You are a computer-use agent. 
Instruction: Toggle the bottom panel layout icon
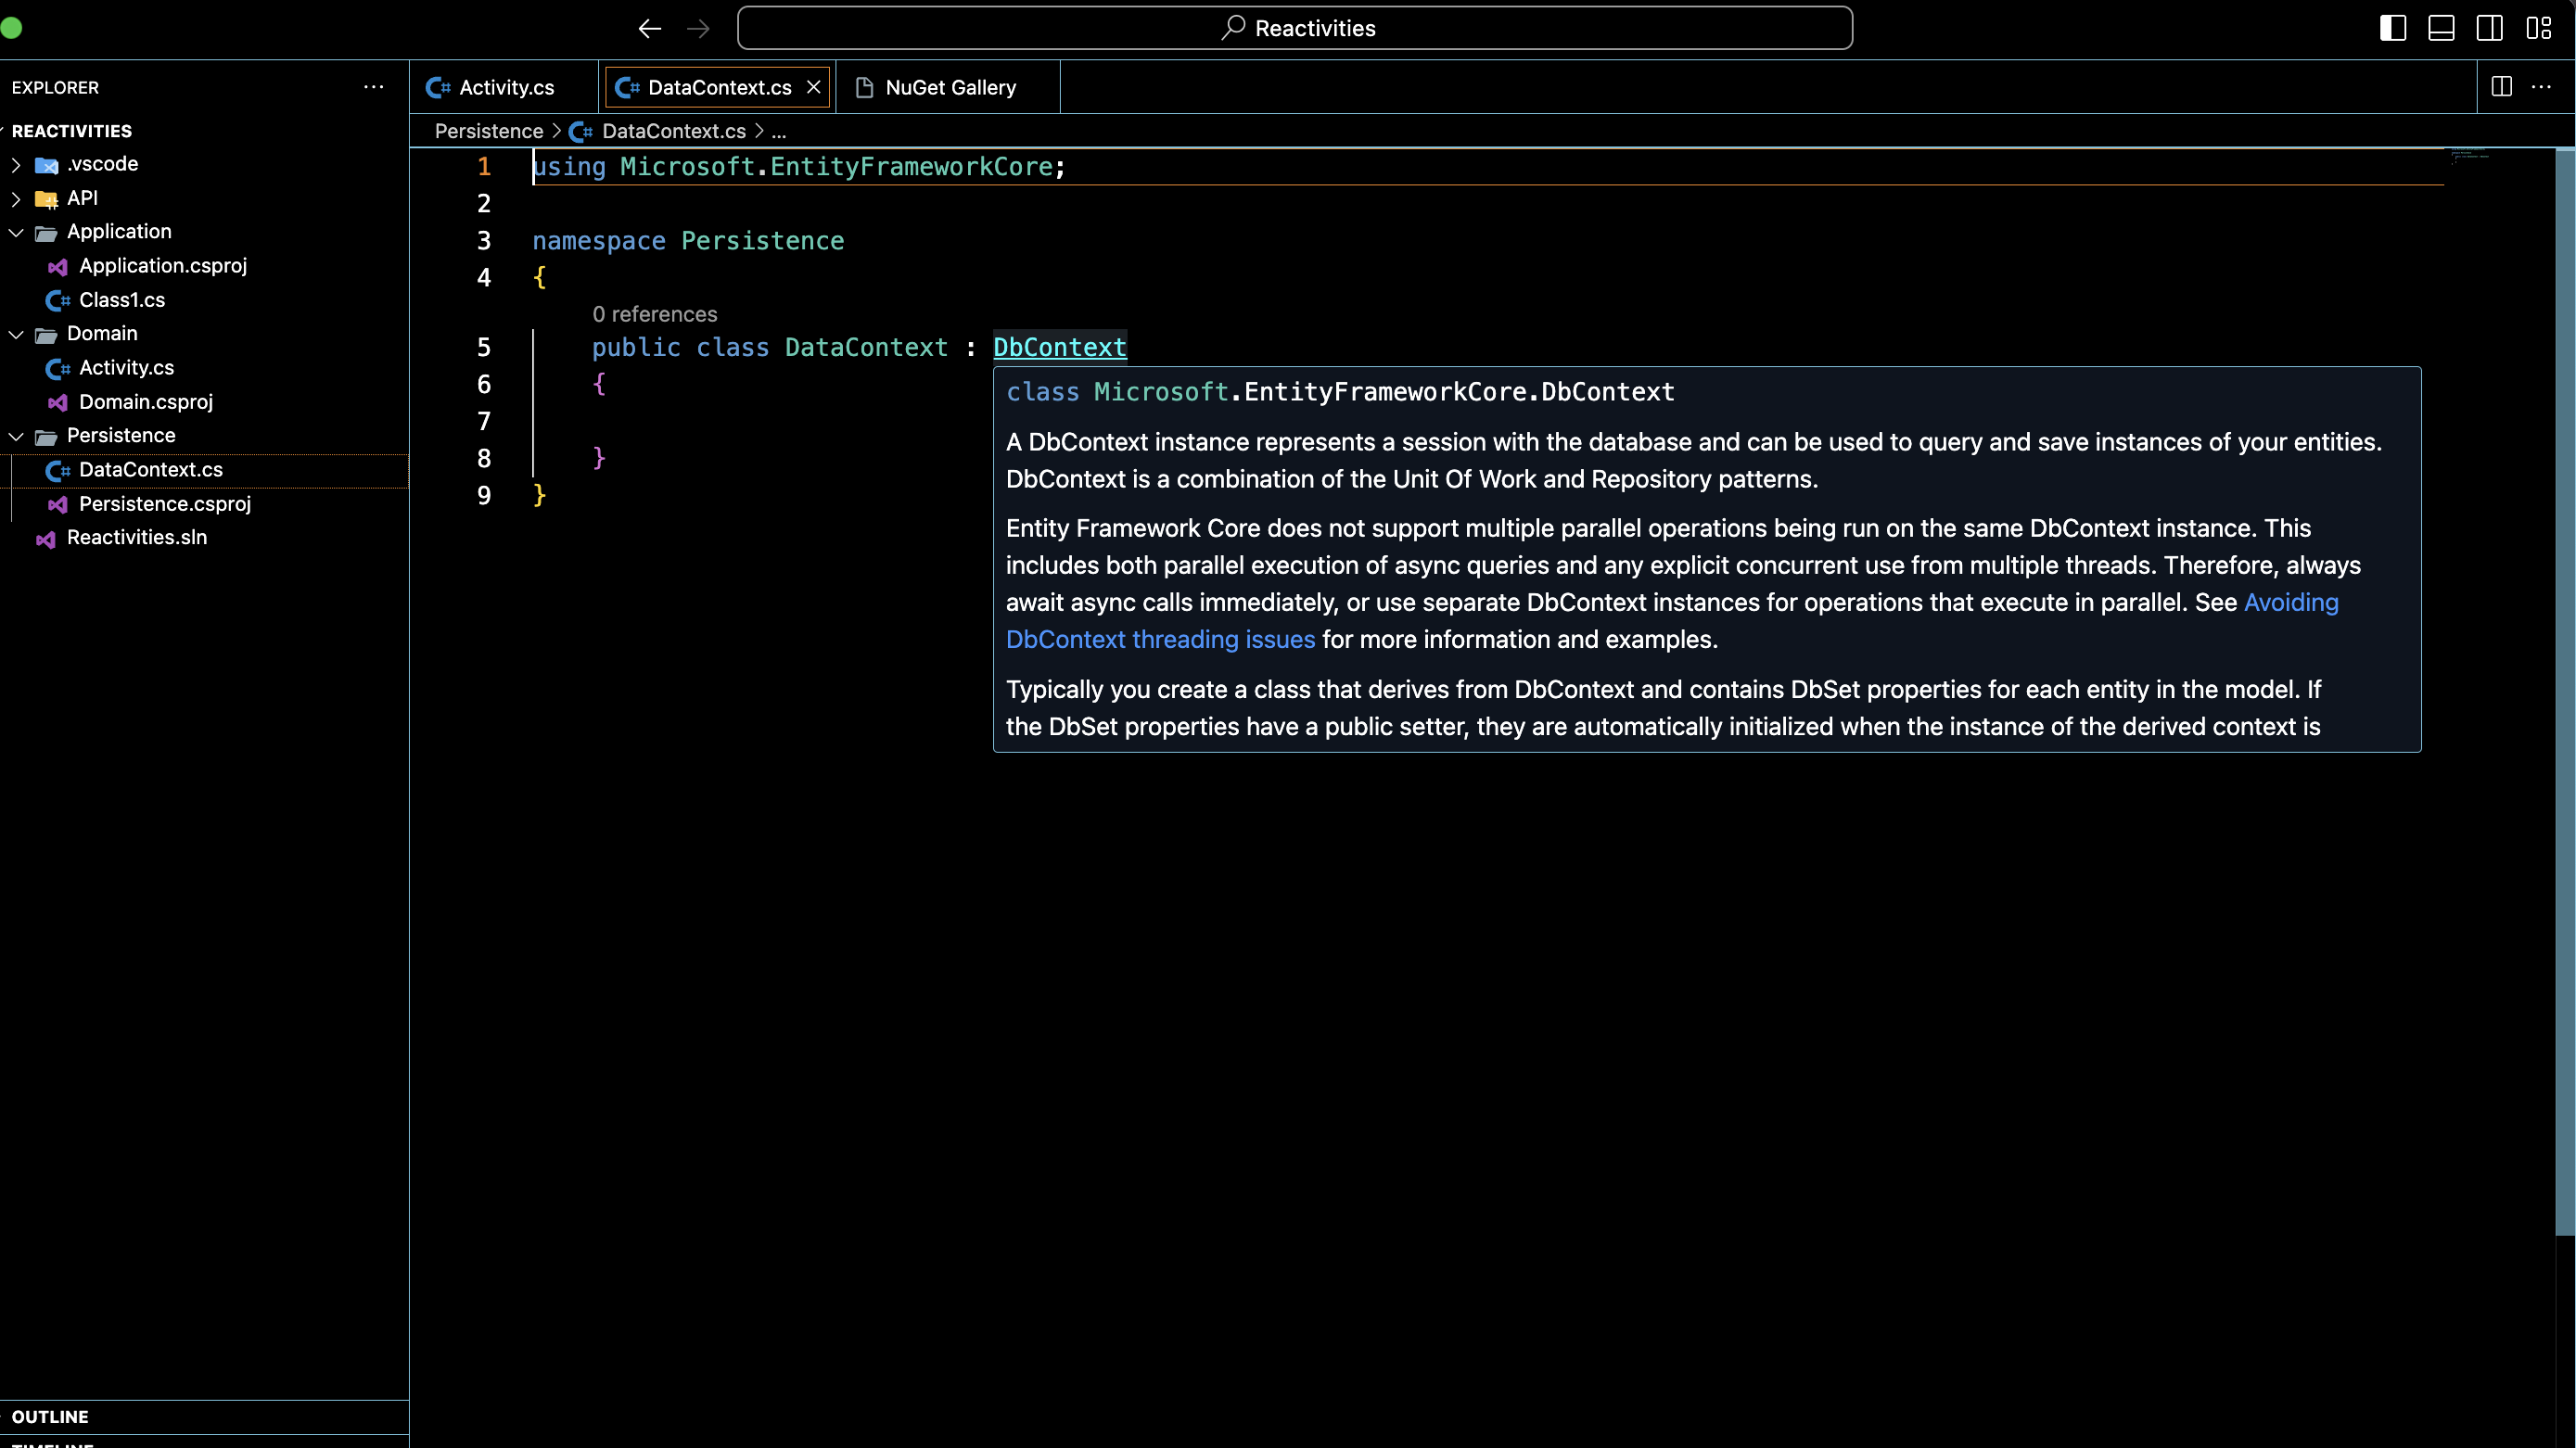coord(2441,28)
